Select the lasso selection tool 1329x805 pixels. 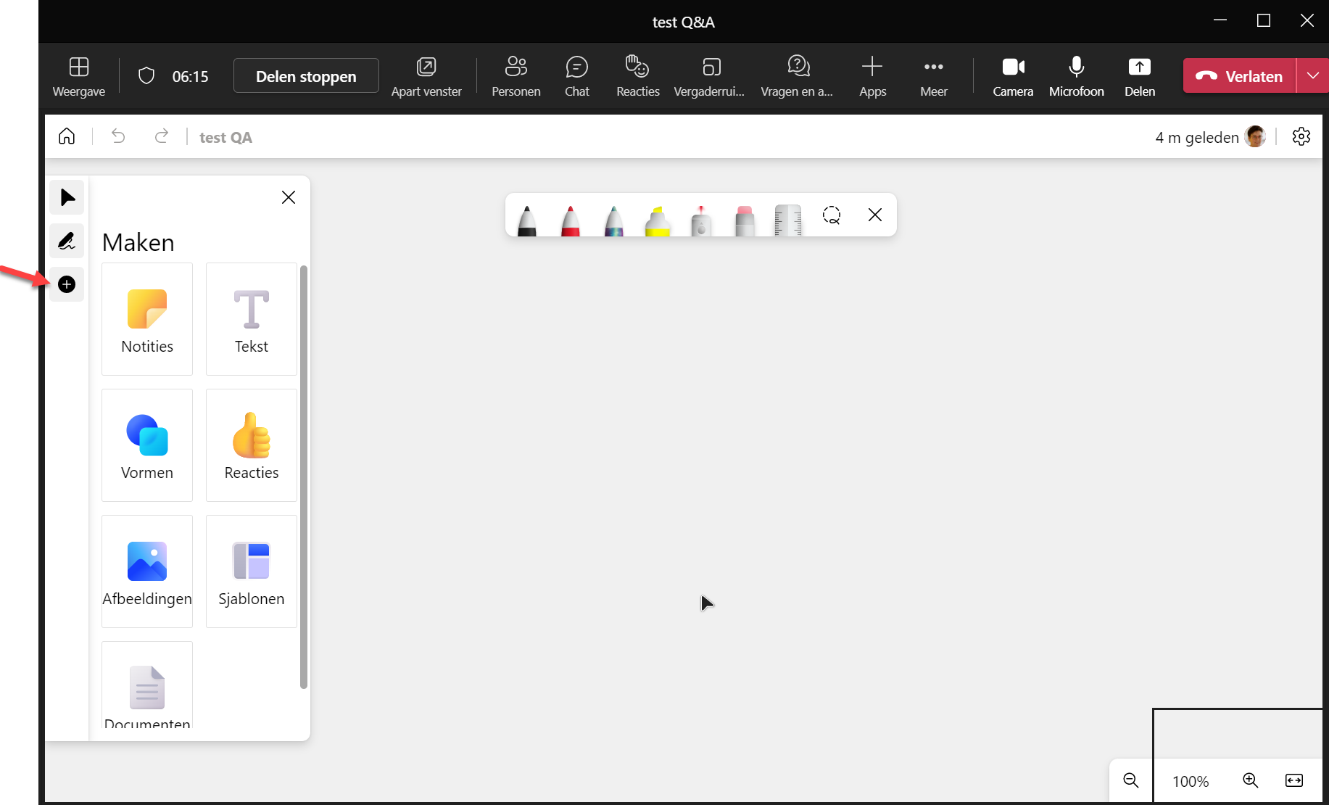832,215
